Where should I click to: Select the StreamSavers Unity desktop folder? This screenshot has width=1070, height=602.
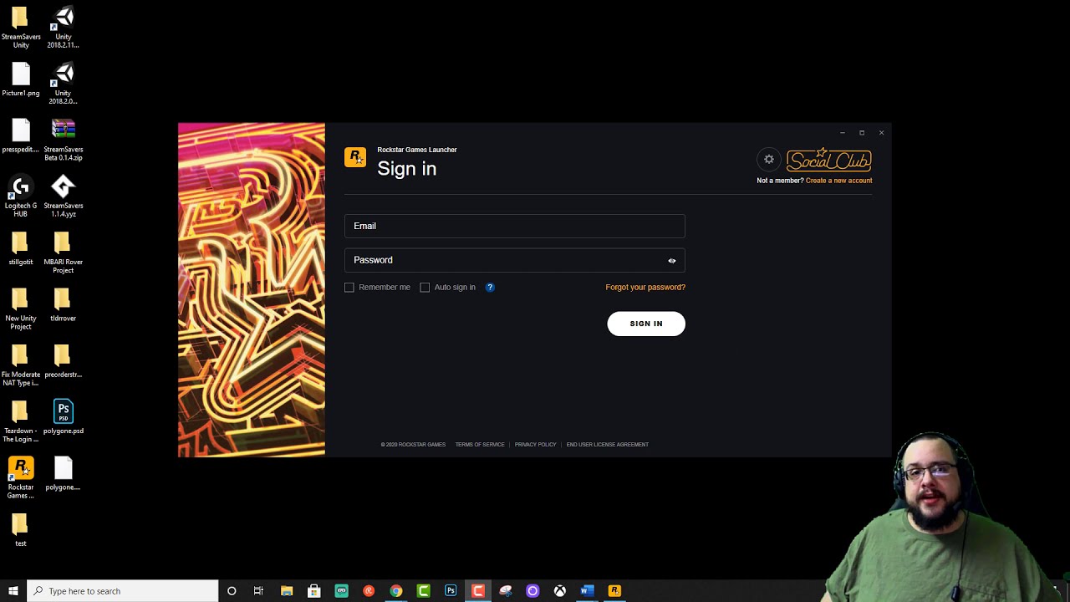[x=21, y=28]
